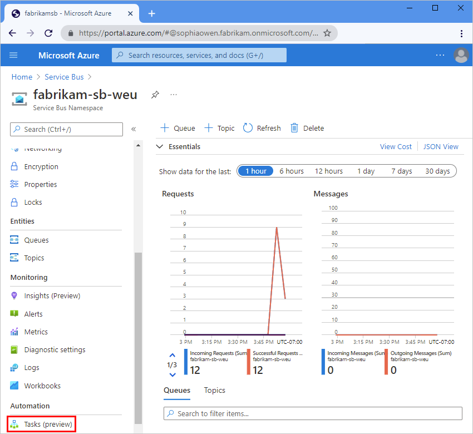The image size is (473, 434).
Task: Open the Alerts monitoring page
Action: click(x=33, y=314)
